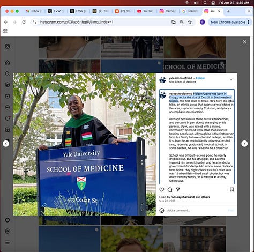This screenshot has height=252, width=254.
Task: Open Meta AI circle icon in sidebar
Action: coord(8,220)
